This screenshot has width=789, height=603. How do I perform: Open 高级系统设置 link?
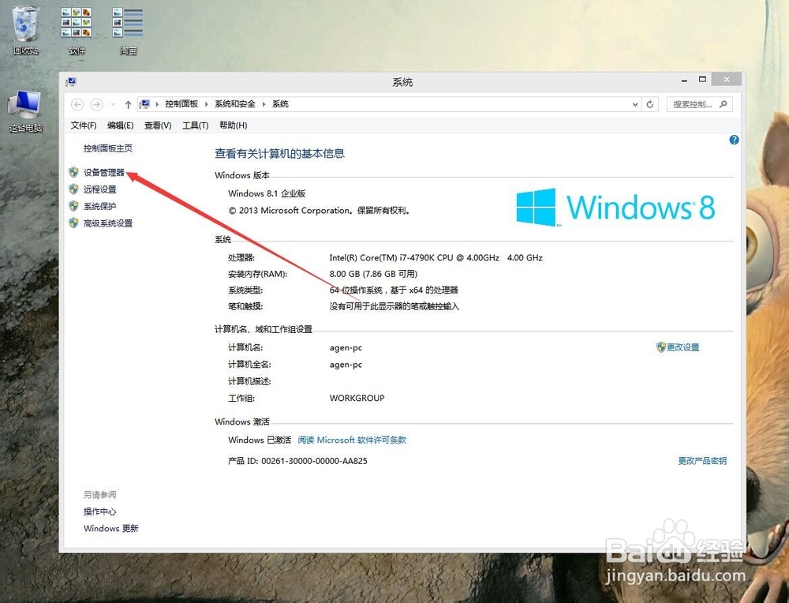[x=107, y=223]
